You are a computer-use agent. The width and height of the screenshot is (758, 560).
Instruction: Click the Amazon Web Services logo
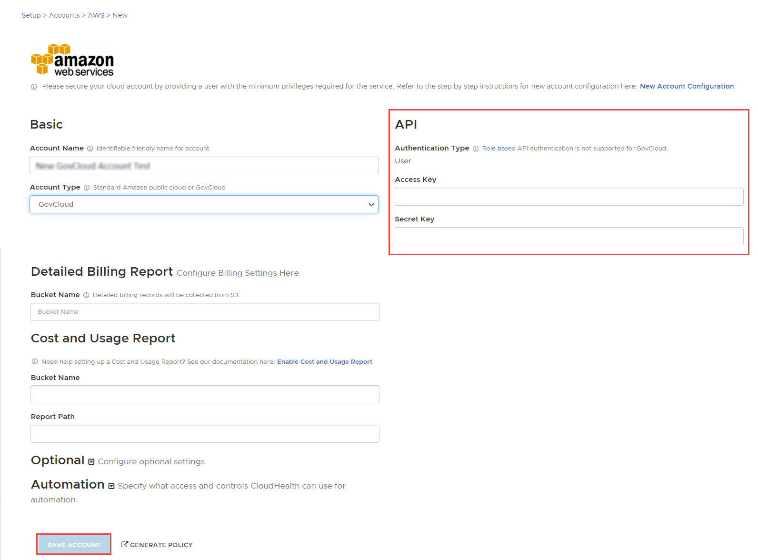(x=72, y=60)
